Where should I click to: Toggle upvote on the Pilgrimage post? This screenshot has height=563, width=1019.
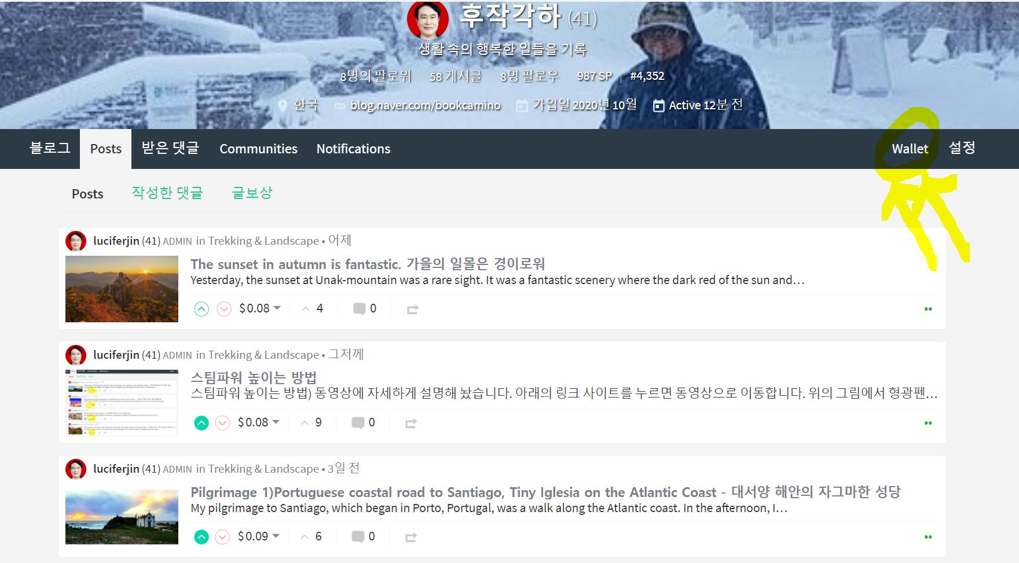pos(201,537)
